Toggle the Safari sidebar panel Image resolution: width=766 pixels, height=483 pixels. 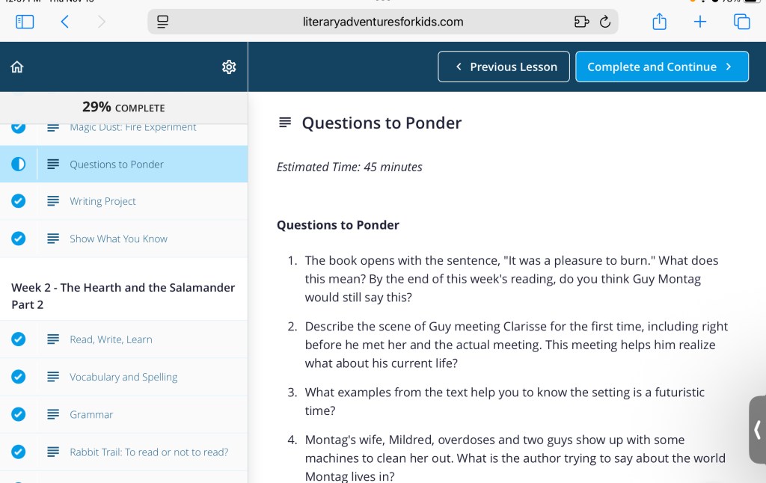click(25, 22)
